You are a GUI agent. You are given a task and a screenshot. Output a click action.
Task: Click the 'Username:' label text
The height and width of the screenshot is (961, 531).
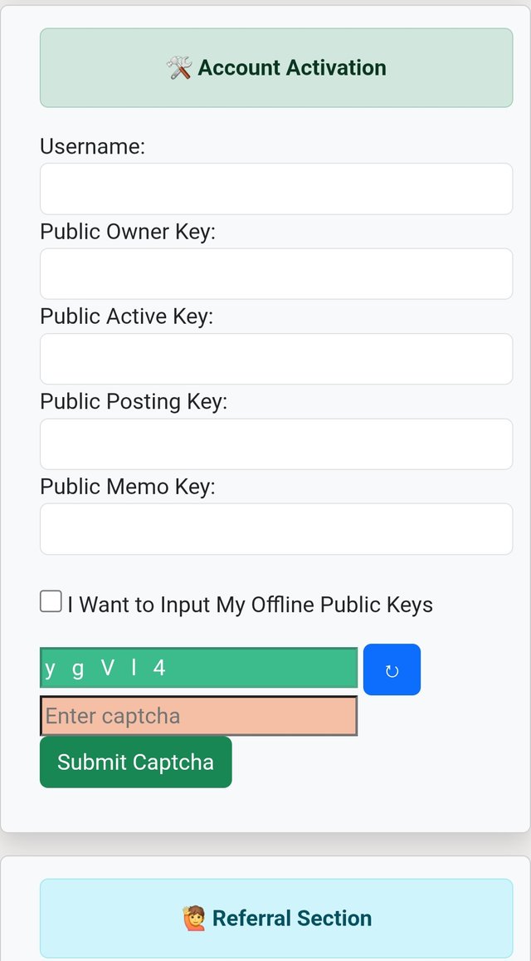coord(92,147)
